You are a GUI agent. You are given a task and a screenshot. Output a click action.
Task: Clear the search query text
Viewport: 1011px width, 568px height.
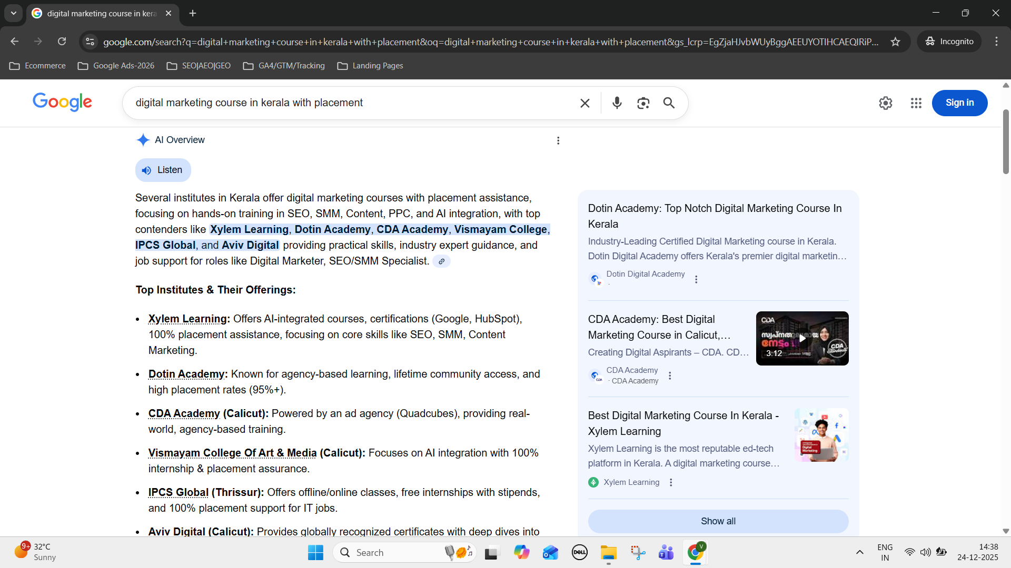(584, 103)
